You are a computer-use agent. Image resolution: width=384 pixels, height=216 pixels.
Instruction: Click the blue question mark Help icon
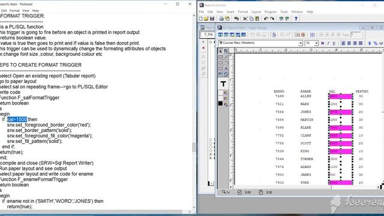click(296, 19)
